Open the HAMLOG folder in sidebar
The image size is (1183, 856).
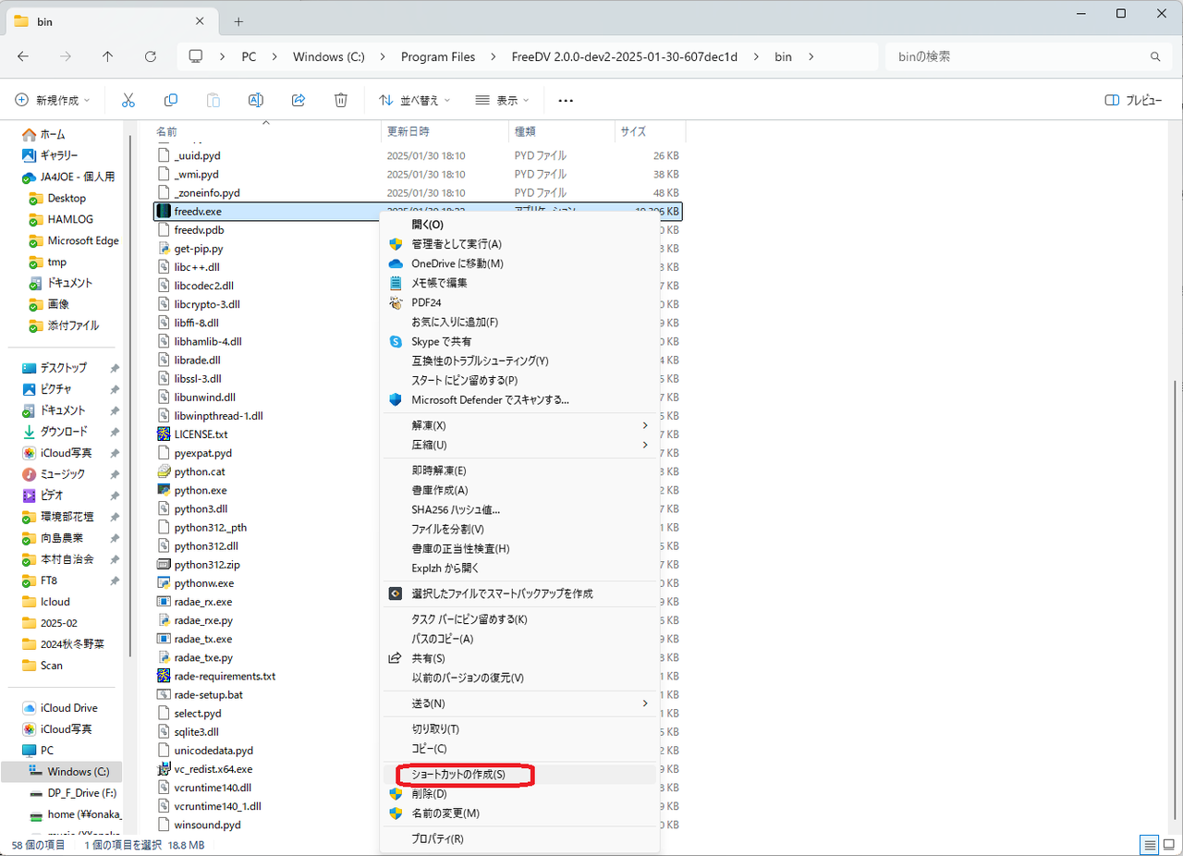point(70,219)
